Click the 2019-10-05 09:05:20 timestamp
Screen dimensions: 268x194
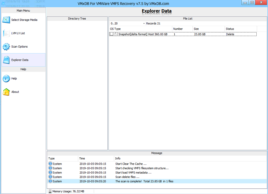[x=93, y=181]
